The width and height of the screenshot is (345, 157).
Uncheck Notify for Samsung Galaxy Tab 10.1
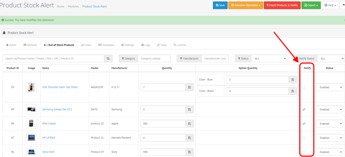(304, 109)
